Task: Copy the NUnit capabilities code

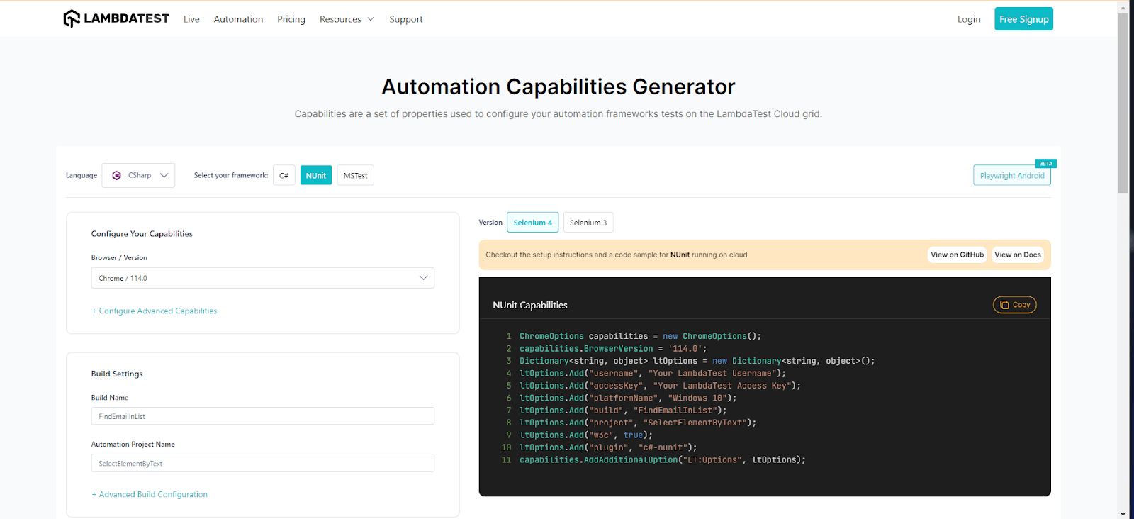Action: [1014, 305]
